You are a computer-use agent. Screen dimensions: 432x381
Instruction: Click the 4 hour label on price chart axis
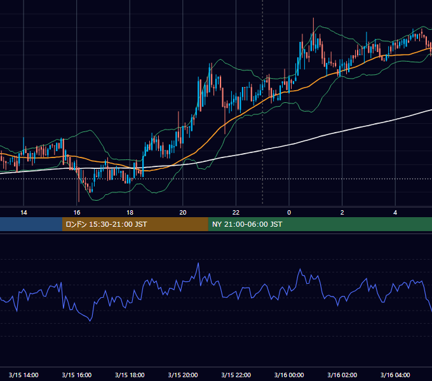click(395, 213)
